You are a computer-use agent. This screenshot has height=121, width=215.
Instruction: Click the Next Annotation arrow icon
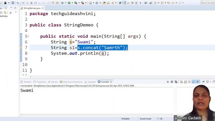156,3
